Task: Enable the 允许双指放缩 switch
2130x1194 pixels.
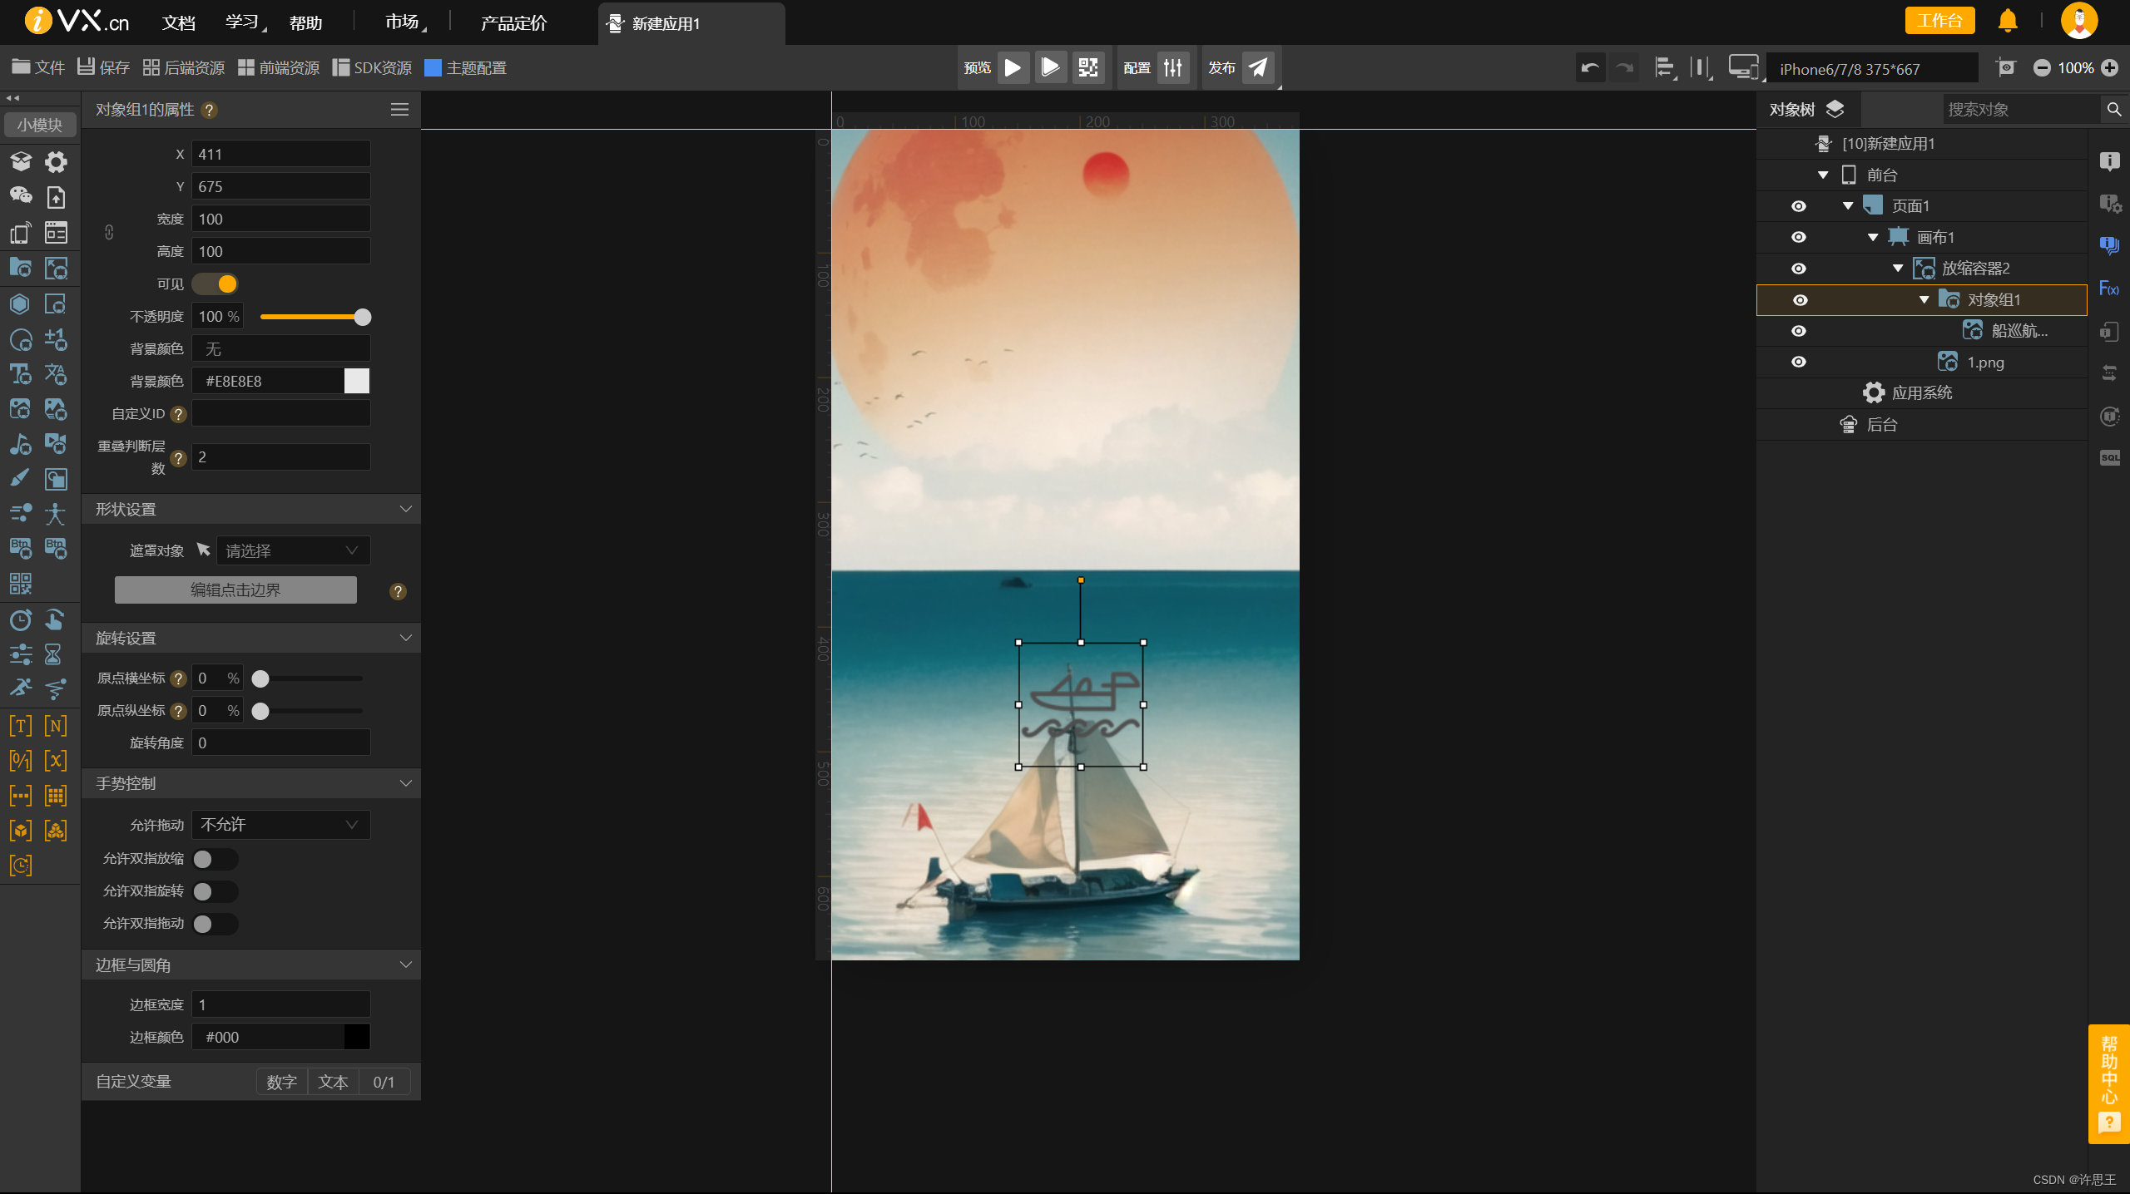Action: pos(215,859)
